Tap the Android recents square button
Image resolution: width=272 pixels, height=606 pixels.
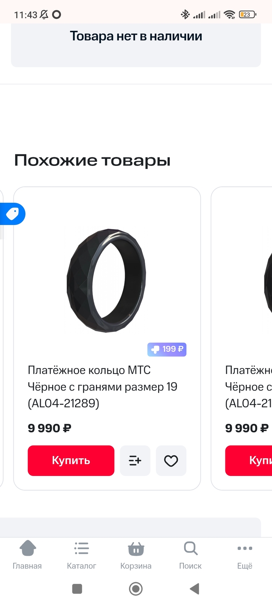point(77,588)
